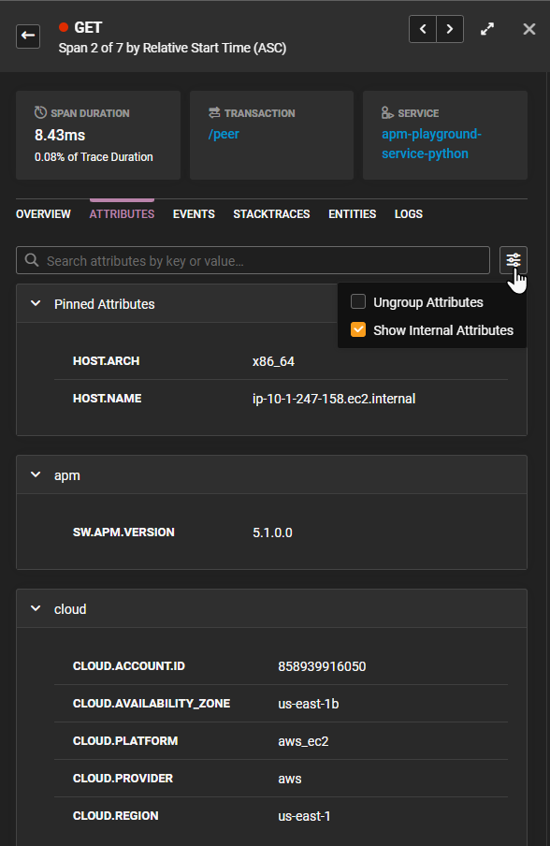Disable Show Internal Attributes checkbox

(359, 330)
